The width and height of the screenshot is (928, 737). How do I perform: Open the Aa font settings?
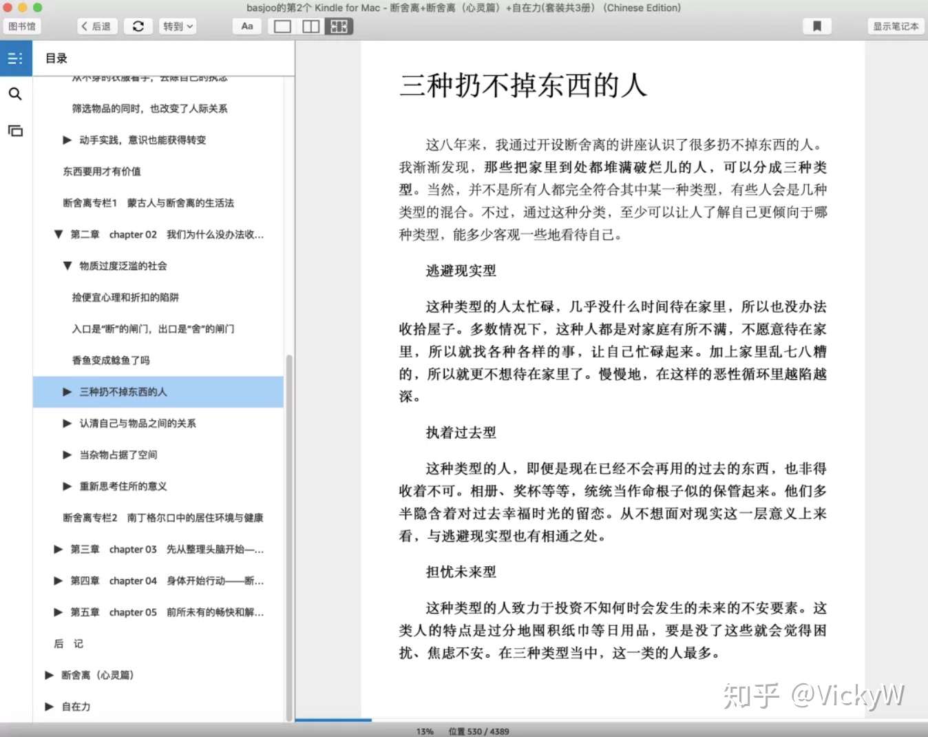click(247, 26)
